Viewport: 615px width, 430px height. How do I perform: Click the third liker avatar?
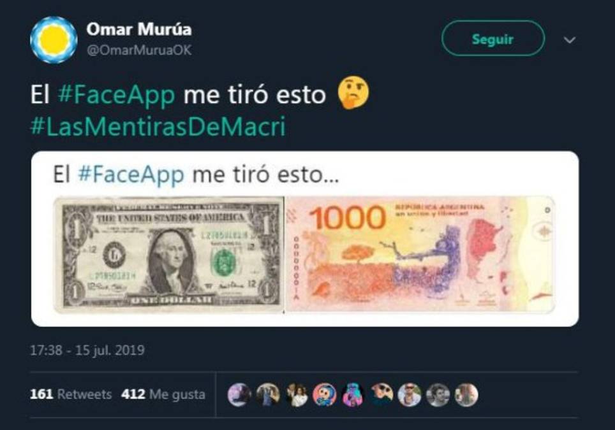(297, 394)
